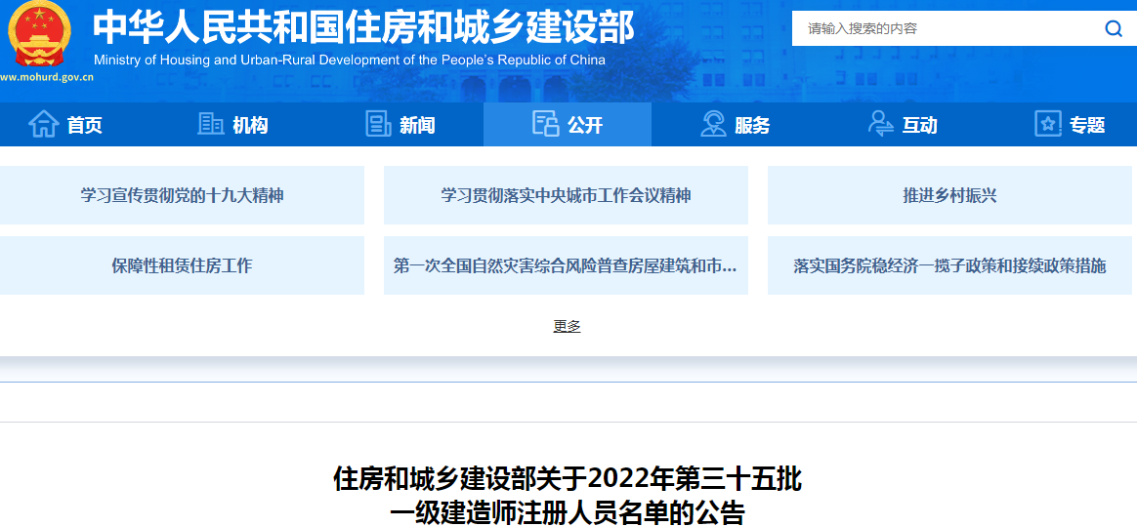
Task: Click the 2022年第三十五批 announcement heading line
Action: click(568, 479)
